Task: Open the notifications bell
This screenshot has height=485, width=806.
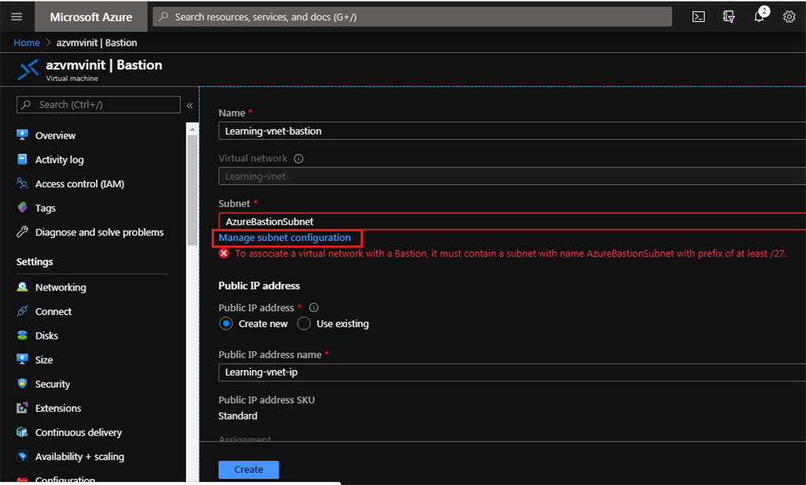Action: 758,16
